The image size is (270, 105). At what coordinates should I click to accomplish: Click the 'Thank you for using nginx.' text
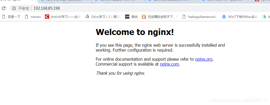tap(120, 73)
